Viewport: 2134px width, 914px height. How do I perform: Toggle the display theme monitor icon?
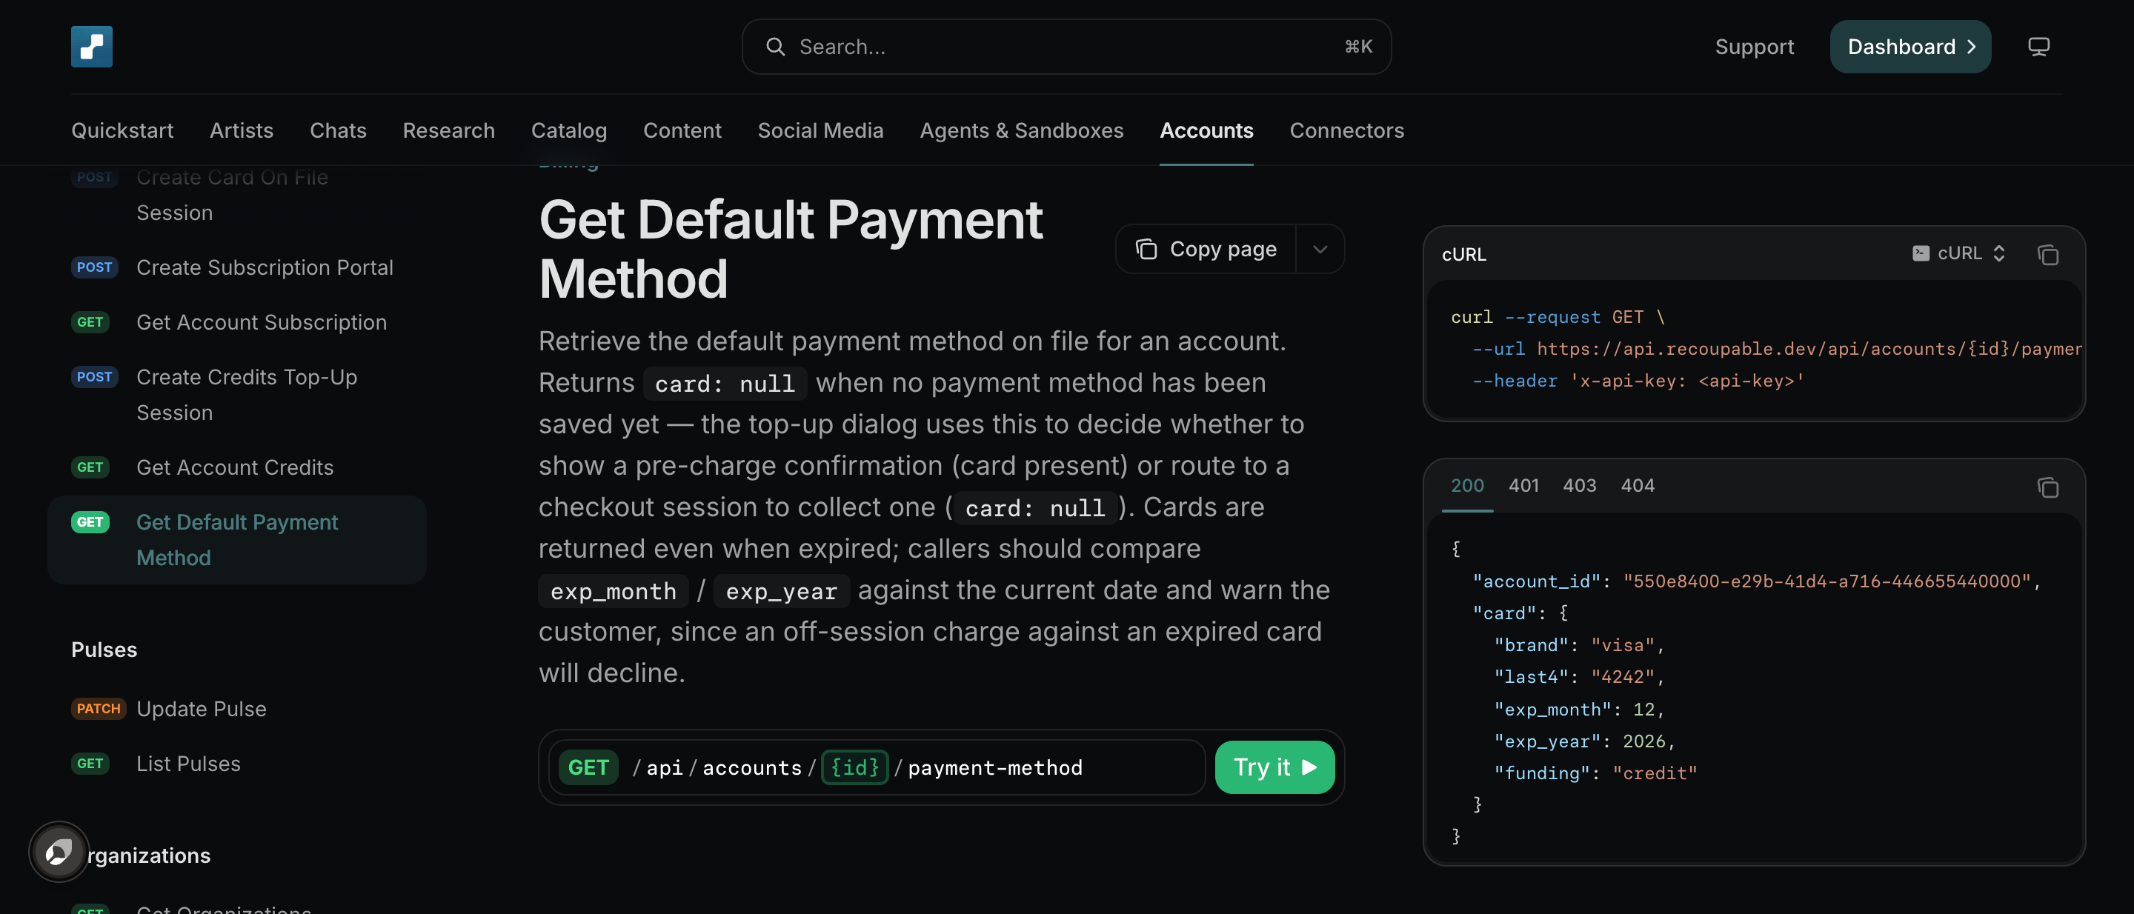tap(2038, 47)
